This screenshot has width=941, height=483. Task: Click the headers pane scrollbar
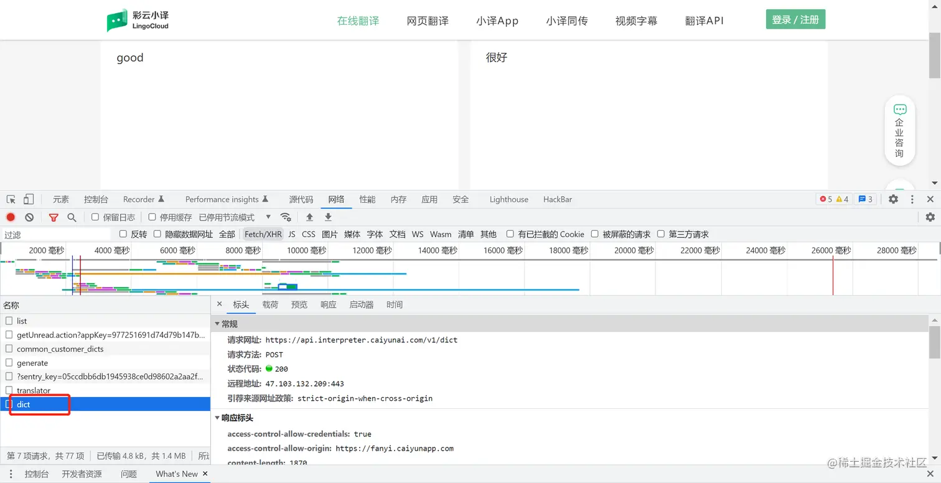(935, 342)
